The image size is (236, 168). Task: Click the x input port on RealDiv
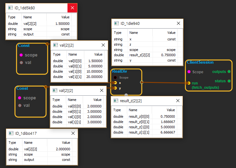tap(115, 83)
